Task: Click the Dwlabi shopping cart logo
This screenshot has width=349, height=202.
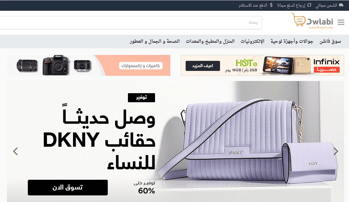Action: [312, 21]
